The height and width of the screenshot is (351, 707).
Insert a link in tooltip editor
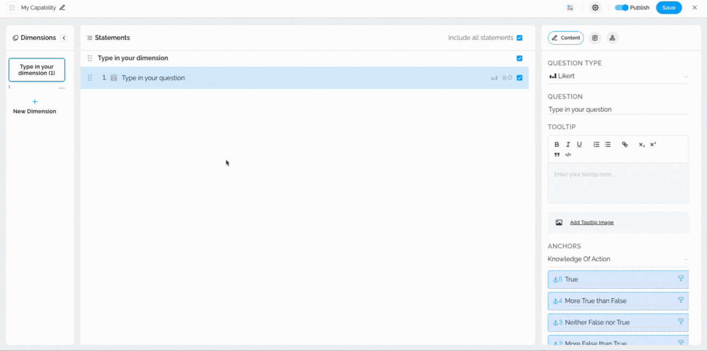tap(625, 145)
